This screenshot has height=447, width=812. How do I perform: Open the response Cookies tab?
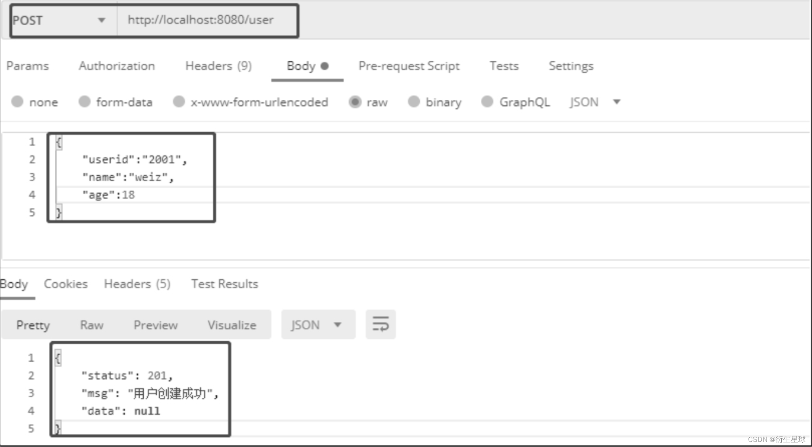[66, 284]
